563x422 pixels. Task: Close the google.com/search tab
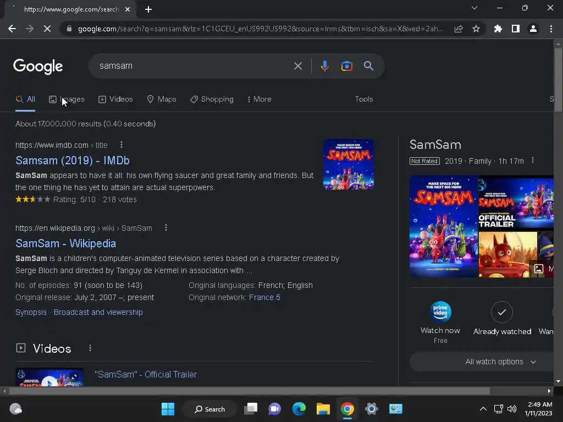[128, 9]
